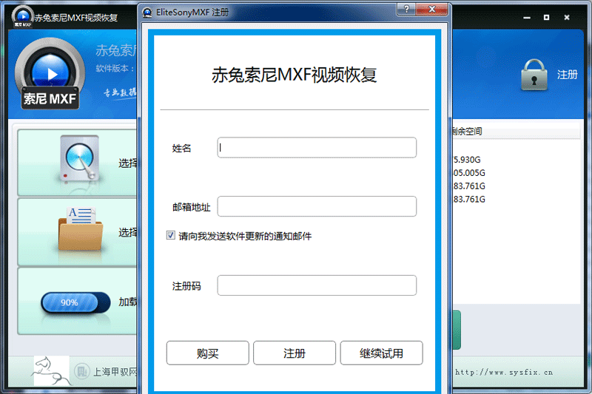The width and height of the screenshot is (592, 394).
Task: Click the 购买 purchase button
Action: (x=208, y=353)
